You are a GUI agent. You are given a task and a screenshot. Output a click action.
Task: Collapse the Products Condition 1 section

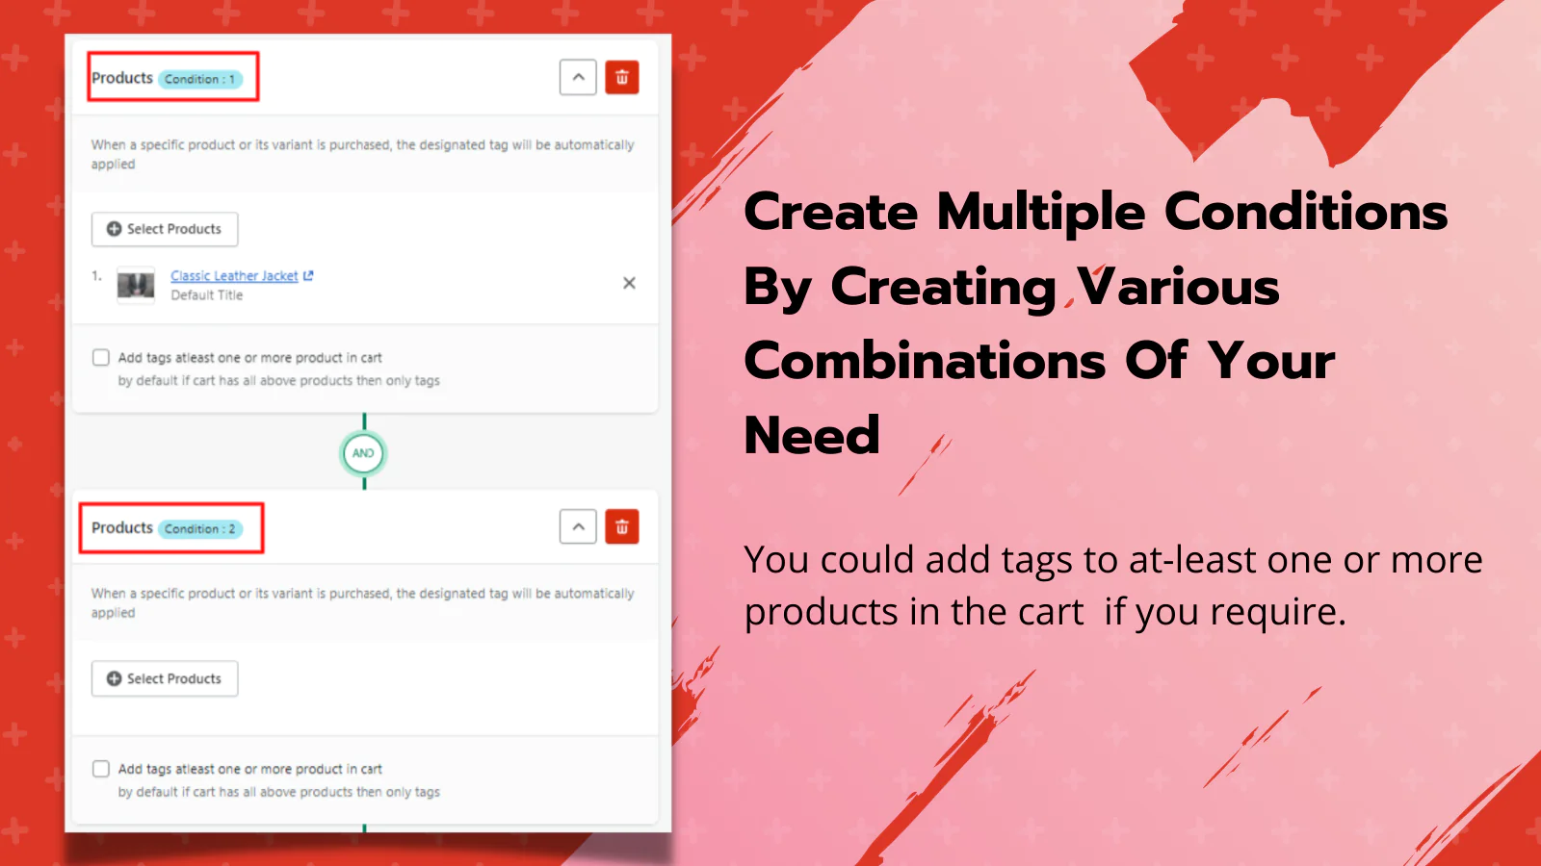click(578, 78)
